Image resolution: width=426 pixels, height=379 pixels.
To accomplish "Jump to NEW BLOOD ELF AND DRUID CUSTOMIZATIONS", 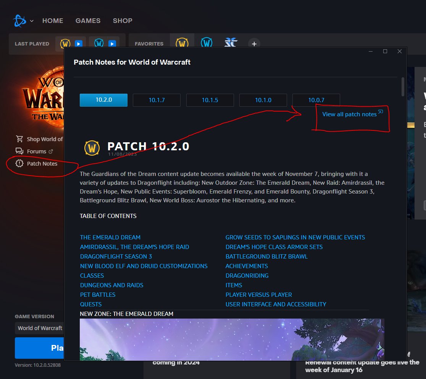I will pos(144,266).
